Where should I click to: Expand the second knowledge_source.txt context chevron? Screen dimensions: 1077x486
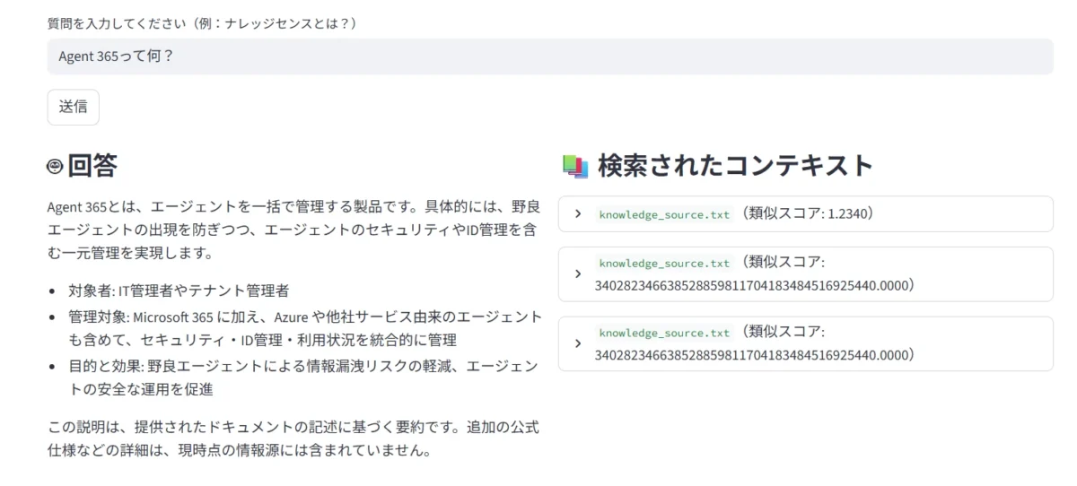point(578,273)
